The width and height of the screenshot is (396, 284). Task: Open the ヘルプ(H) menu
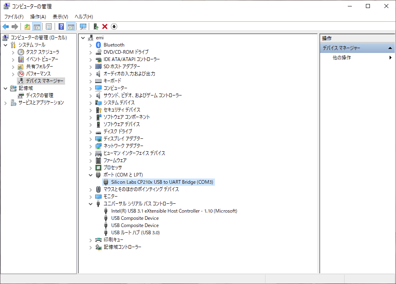(84, 16)
